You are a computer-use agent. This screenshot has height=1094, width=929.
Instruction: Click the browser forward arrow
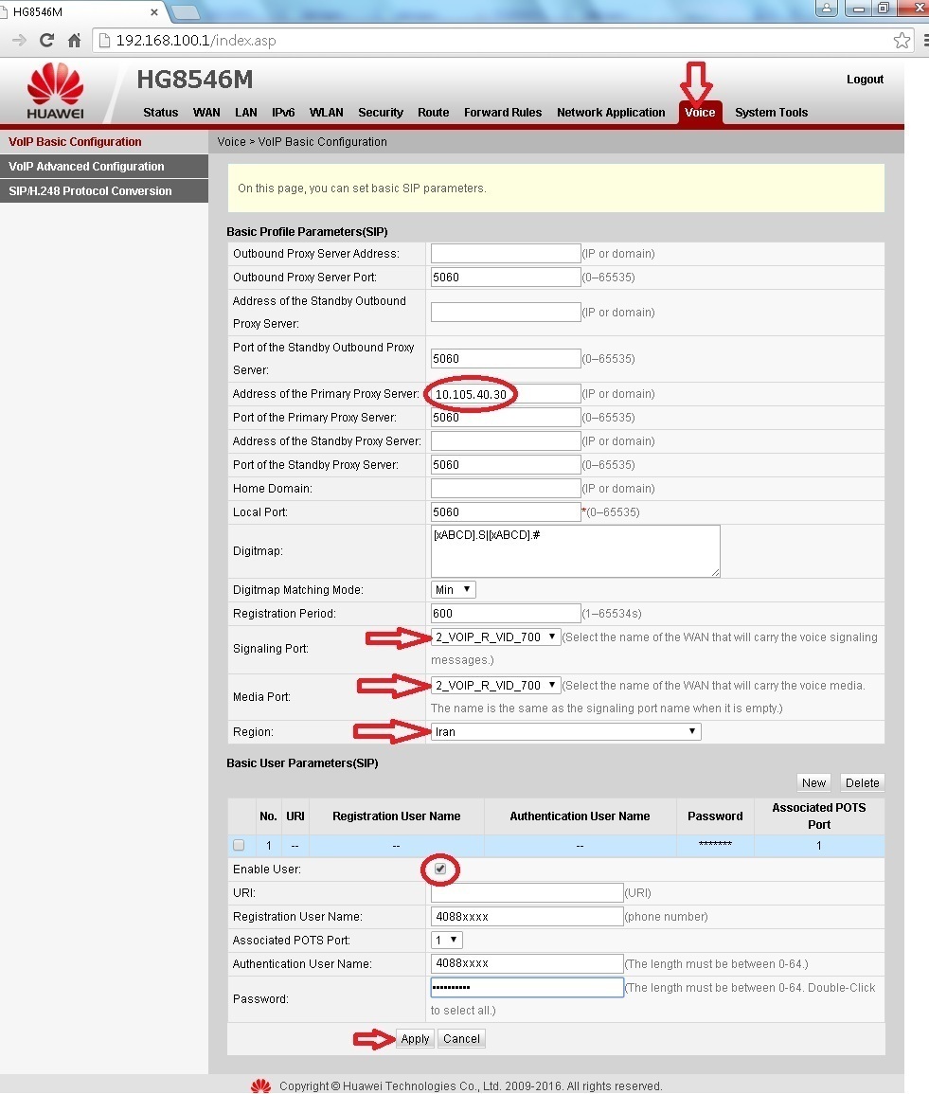tap(18, 41)
